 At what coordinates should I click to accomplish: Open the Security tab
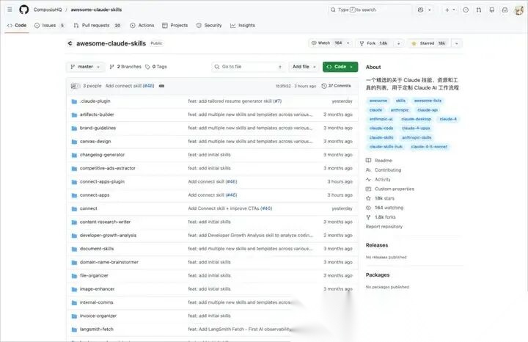pos(209,25)
